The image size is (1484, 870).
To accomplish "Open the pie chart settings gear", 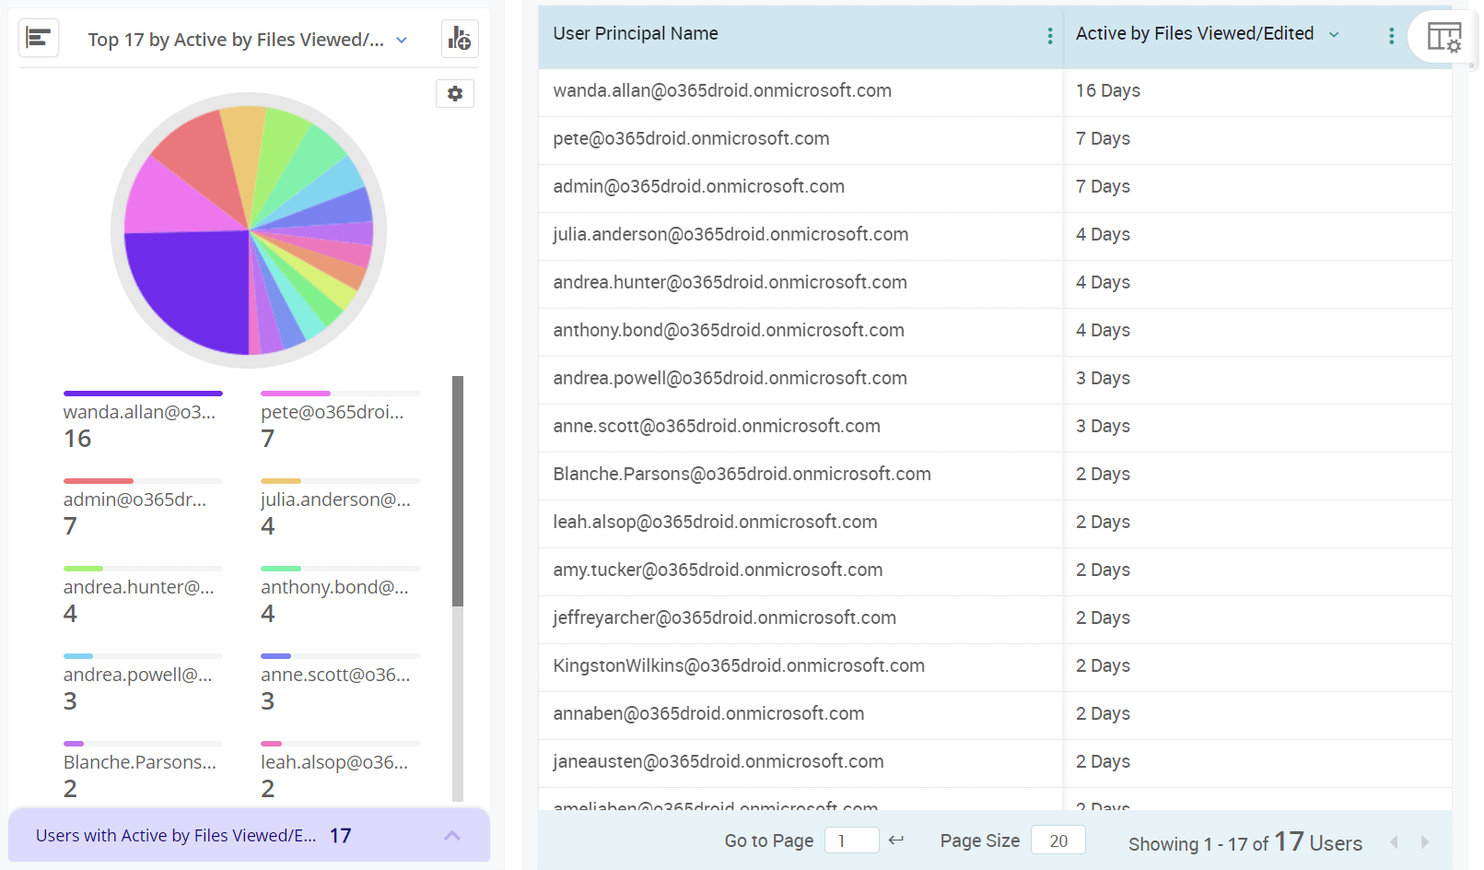I will point(454,93).
